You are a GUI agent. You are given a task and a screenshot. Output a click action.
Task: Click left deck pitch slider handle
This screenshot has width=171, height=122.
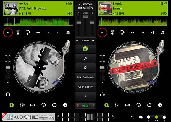pyautogui.click(x=8, y=68)
